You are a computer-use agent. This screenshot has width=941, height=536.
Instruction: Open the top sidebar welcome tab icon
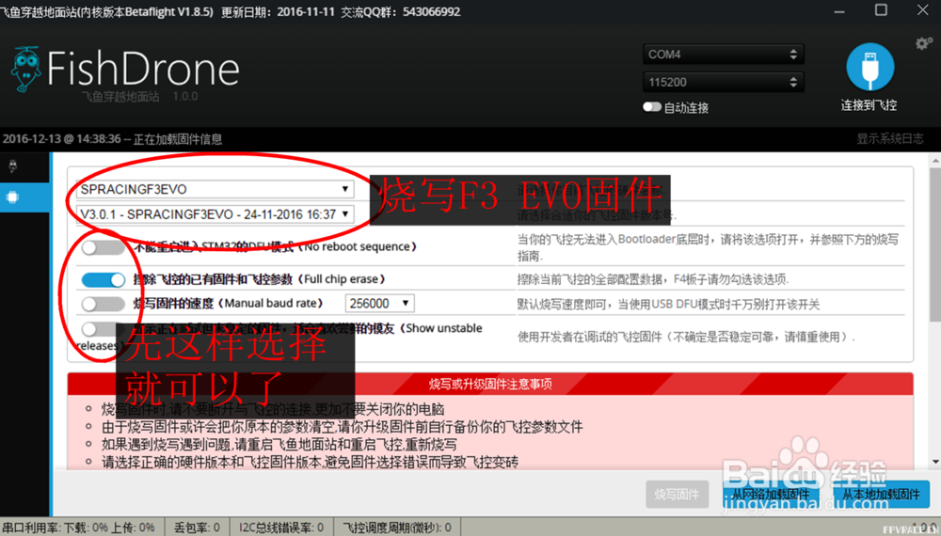pyautogui.click(x=12, y=166)
